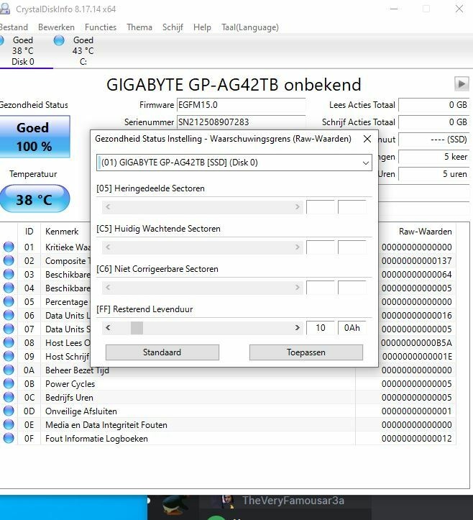
Task: Select 'Fout Informatie Logboeken' row
Action: [228, 439]
